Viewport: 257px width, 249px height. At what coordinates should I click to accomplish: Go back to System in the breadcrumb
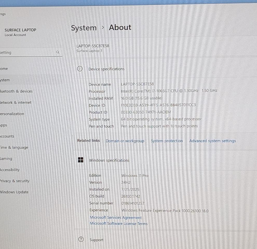[x=84, y=28]
